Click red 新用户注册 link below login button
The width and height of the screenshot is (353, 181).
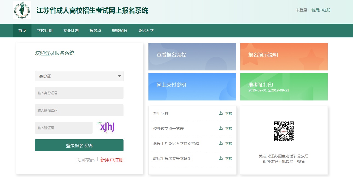click(112, 160)
